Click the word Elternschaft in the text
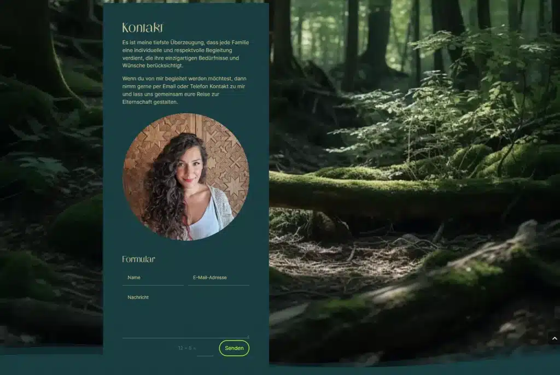 (x=137, y=102)
